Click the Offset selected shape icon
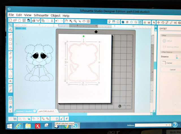The height and width of the screenshot is (134, 181). 57,119
